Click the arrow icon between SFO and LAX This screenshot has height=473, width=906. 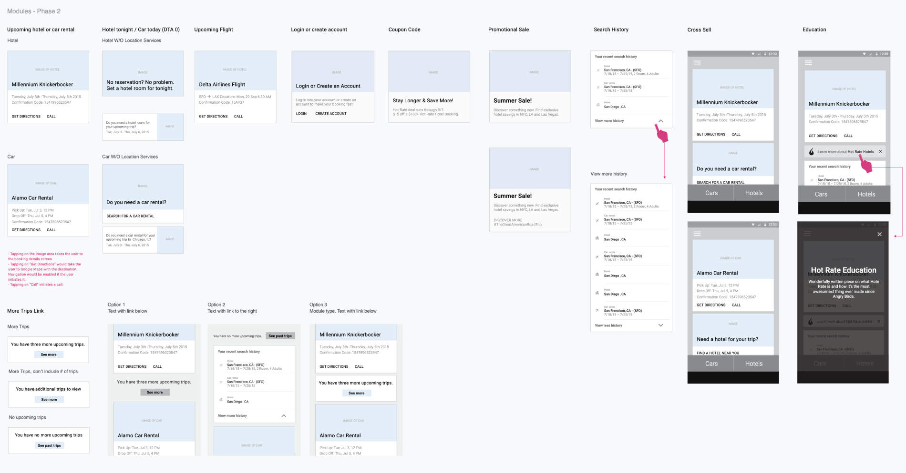[x=209, y=97]
